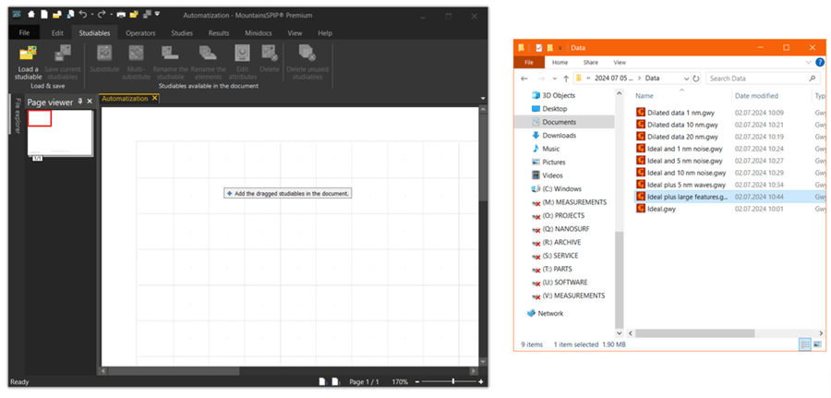Viewport: 831px width, 398px height.
Task: Click Rename the studiable icon
Action: pos(171,54)
